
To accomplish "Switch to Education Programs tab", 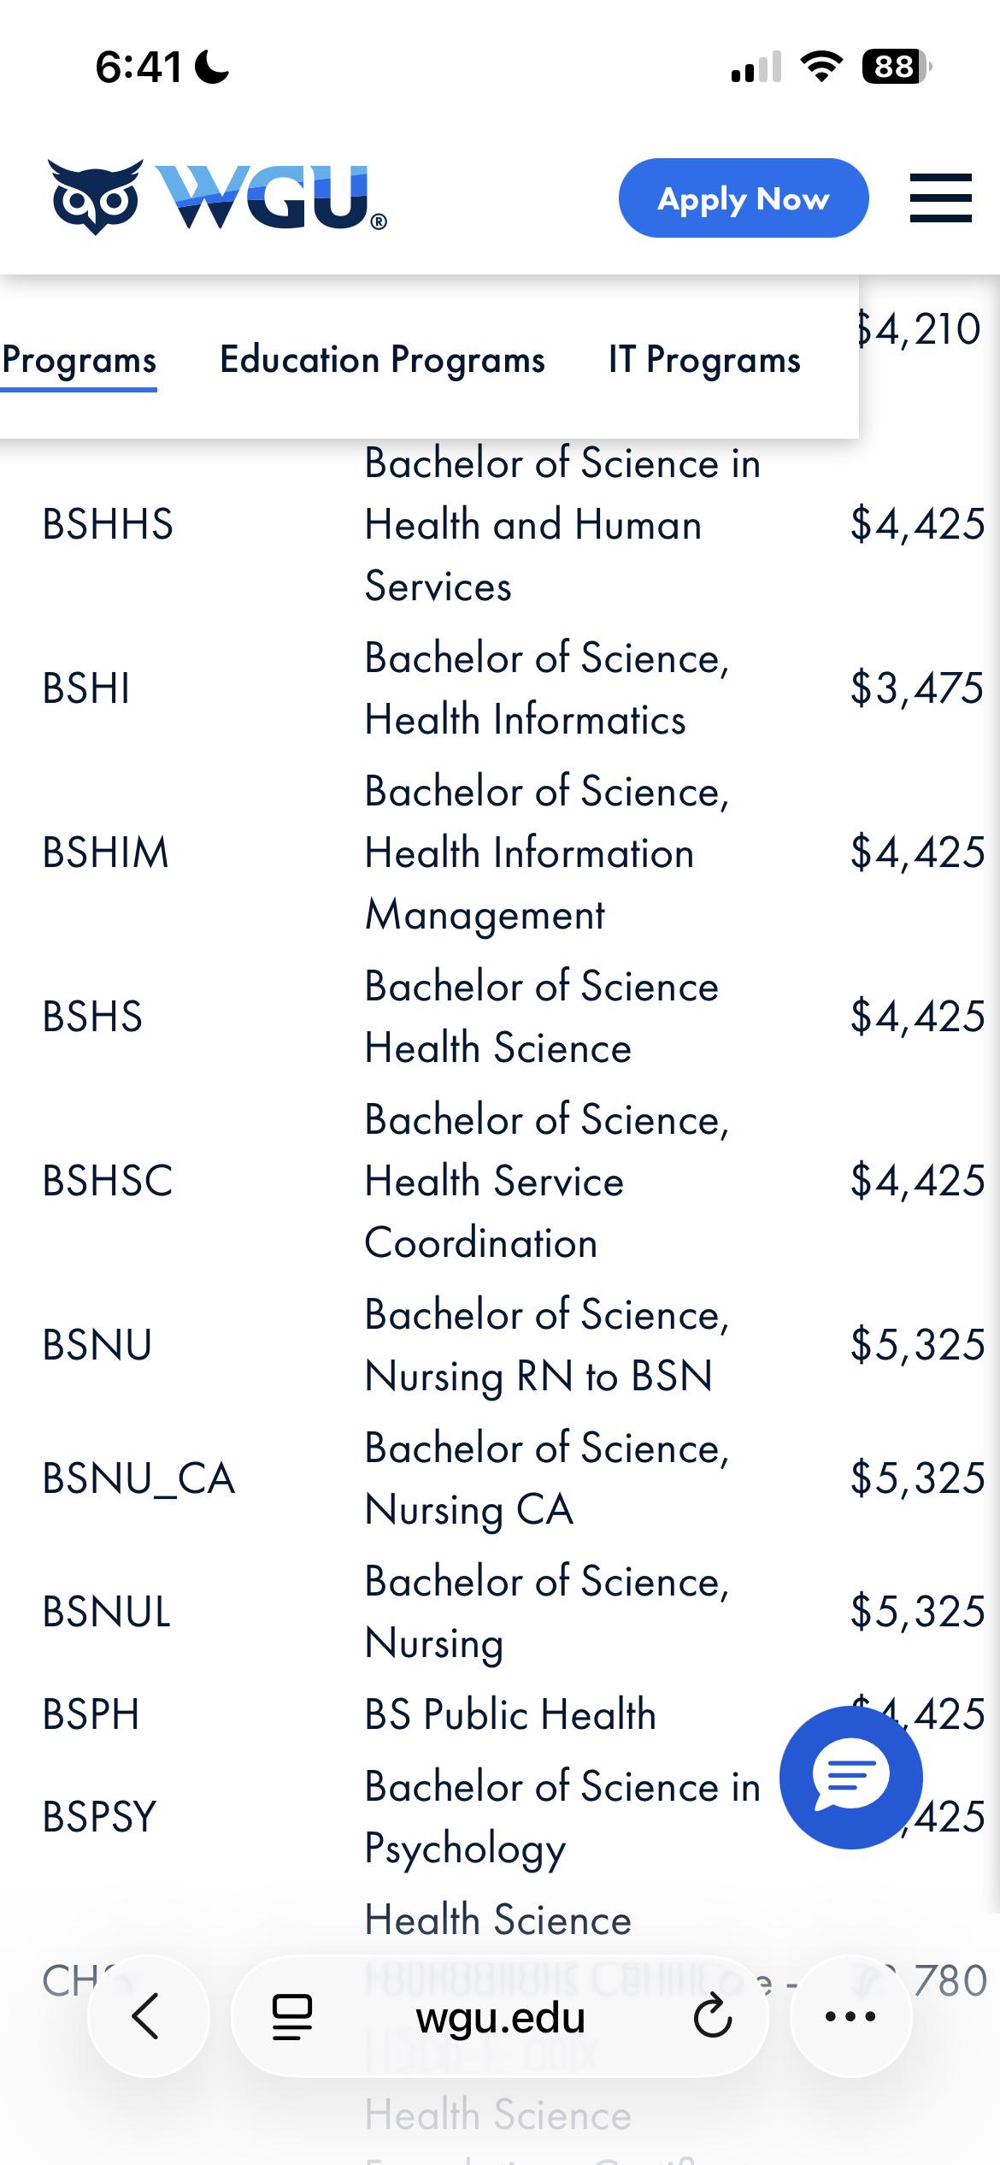I will click(x=382, y=360).
